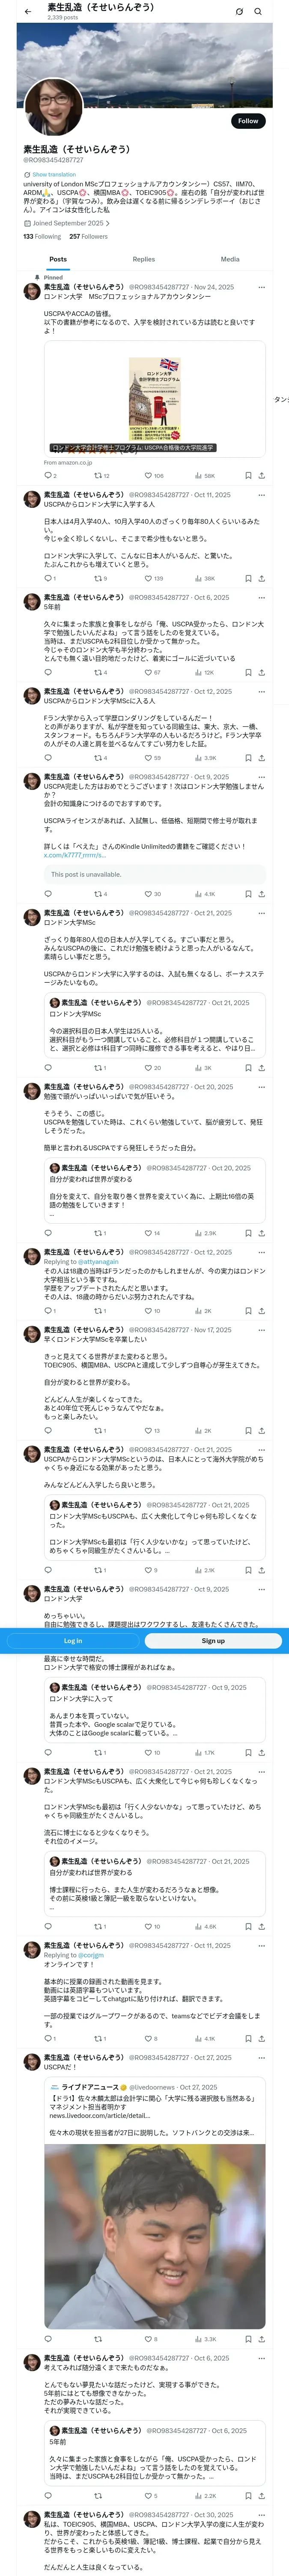This screenshot has width=289, height=2576.
Task: Share the pinned Nov 24 post
Action: (x=261, y=476)
